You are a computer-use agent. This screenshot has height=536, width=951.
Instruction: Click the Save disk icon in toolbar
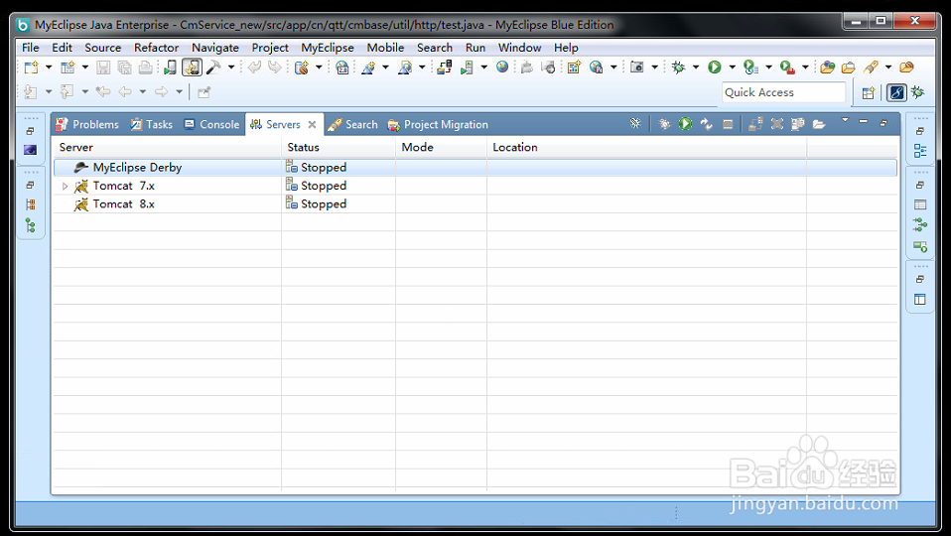(x=103, y=67)
